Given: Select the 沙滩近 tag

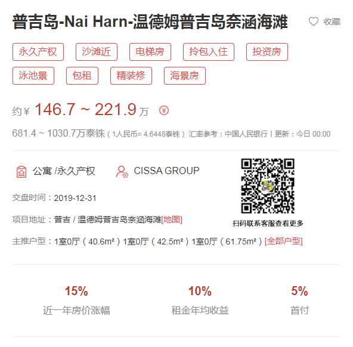Looking at the screenshot, I should click(97, 52).
